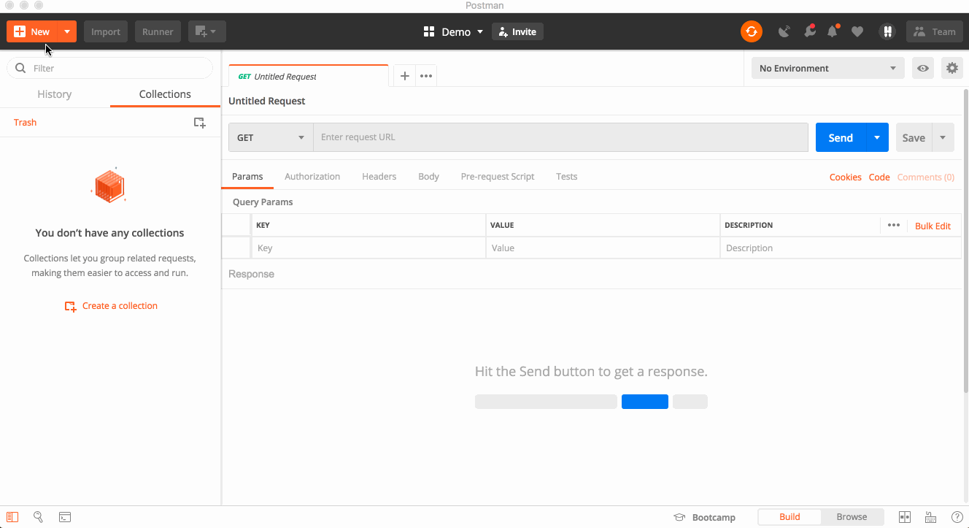Click the search magnifier in the status bar
Screen dimensions: 969x528
(38, 517)
